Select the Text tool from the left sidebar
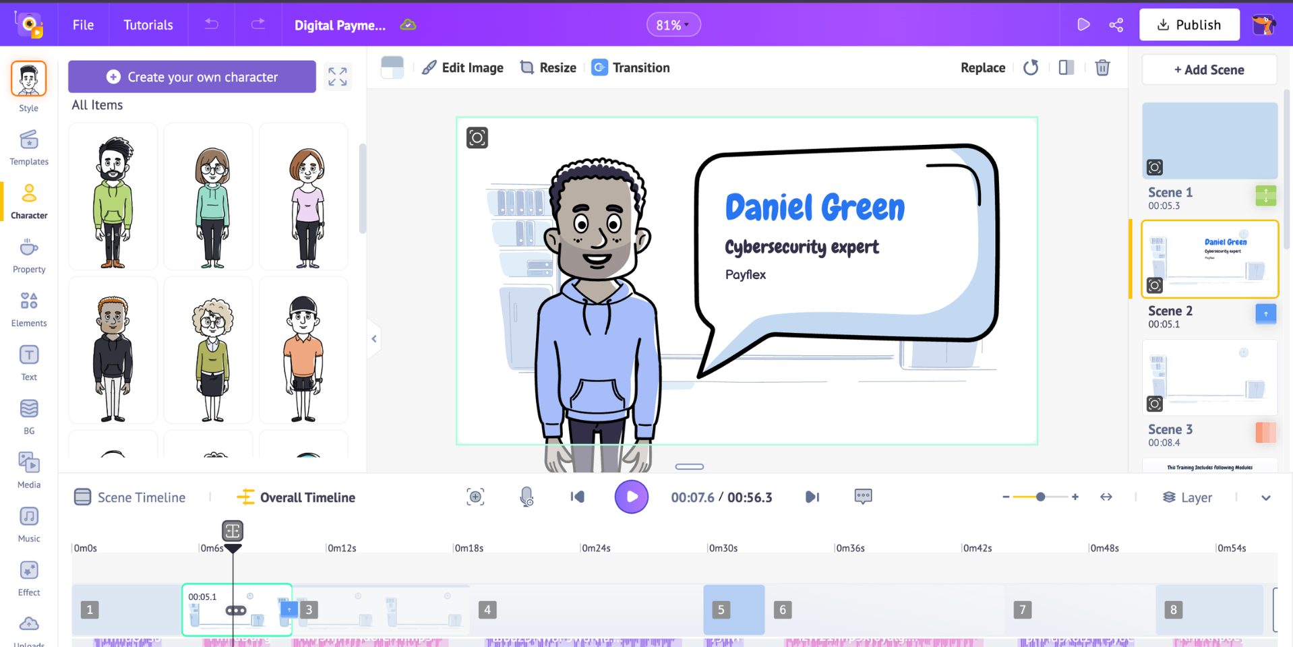The height and width of the screenshot is (647, 1293). (28, 362)
